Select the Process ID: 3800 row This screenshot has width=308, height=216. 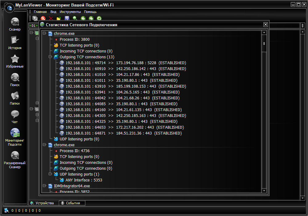[75, 39]
